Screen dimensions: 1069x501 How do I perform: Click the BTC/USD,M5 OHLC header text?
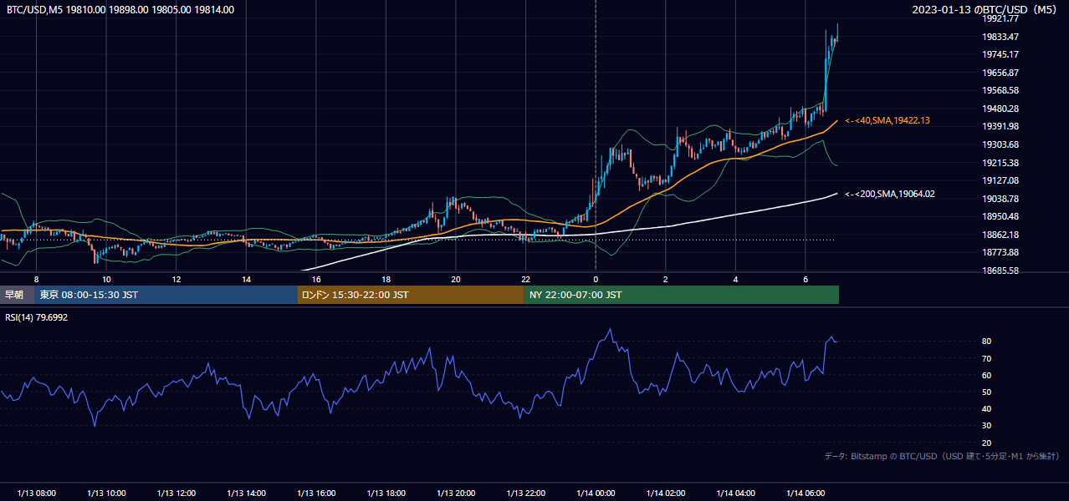coord(120,10)
